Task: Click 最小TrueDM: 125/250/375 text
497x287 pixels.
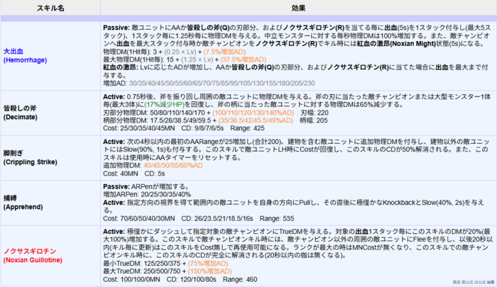Action: coord(141,264)
